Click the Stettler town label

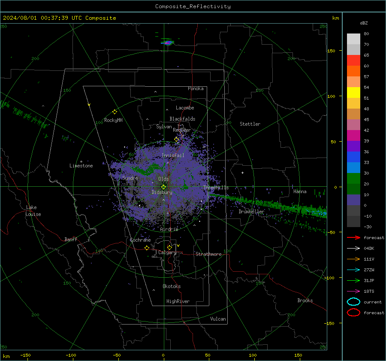point(250,124)
